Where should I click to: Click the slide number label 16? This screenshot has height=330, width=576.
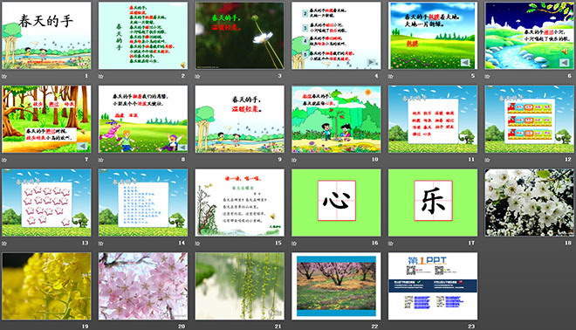374,243
